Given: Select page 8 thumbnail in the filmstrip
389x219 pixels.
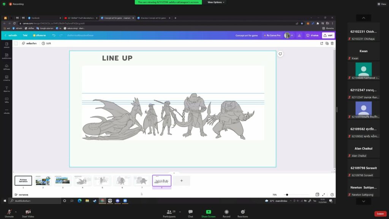Looking at the screenshot, I should click(161, 181).
